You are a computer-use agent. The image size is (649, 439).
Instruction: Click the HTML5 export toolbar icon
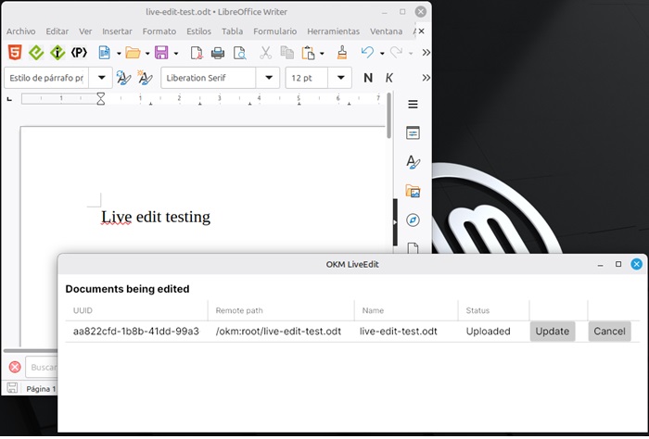[x=15, y=53]
